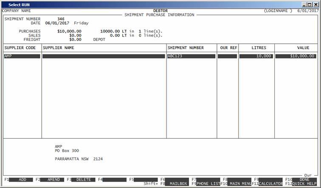The image size is (321, 188).
Task: Open the PHONE LIST button
Action: pyautogui.click(x=208, y=184)
